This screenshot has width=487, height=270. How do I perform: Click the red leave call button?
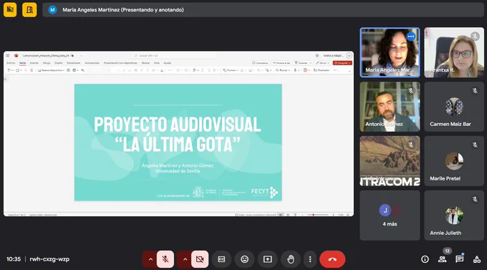[x=332, y=259]
